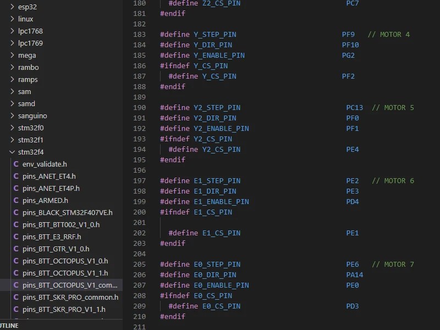Click the C icon beside env_validate.h

pos(15,164)
